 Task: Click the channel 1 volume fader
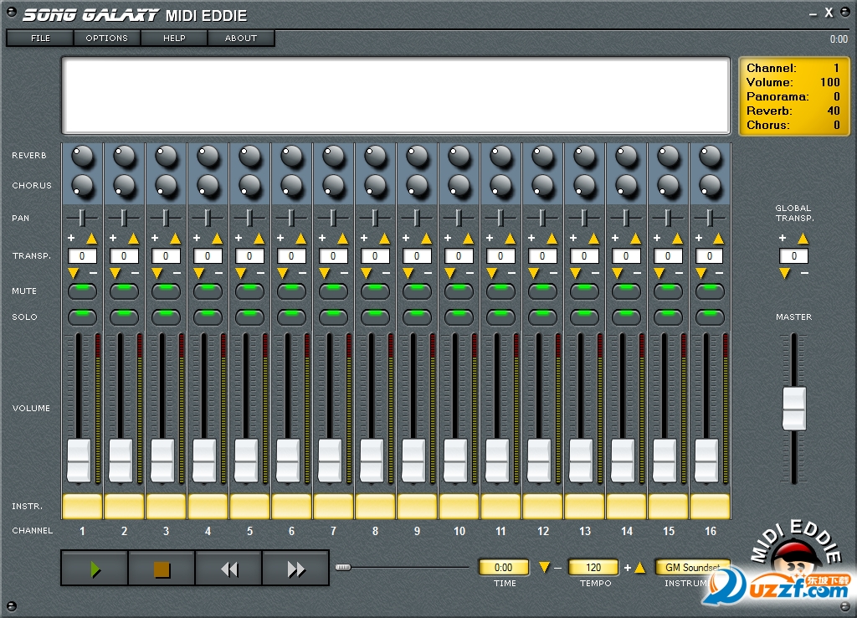click(x=79, y=461)
